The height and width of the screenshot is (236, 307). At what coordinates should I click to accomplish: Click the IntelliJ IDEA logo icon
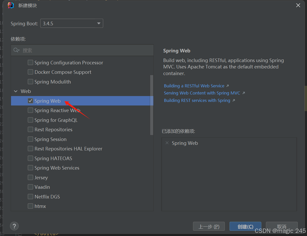tap(11, 5)
